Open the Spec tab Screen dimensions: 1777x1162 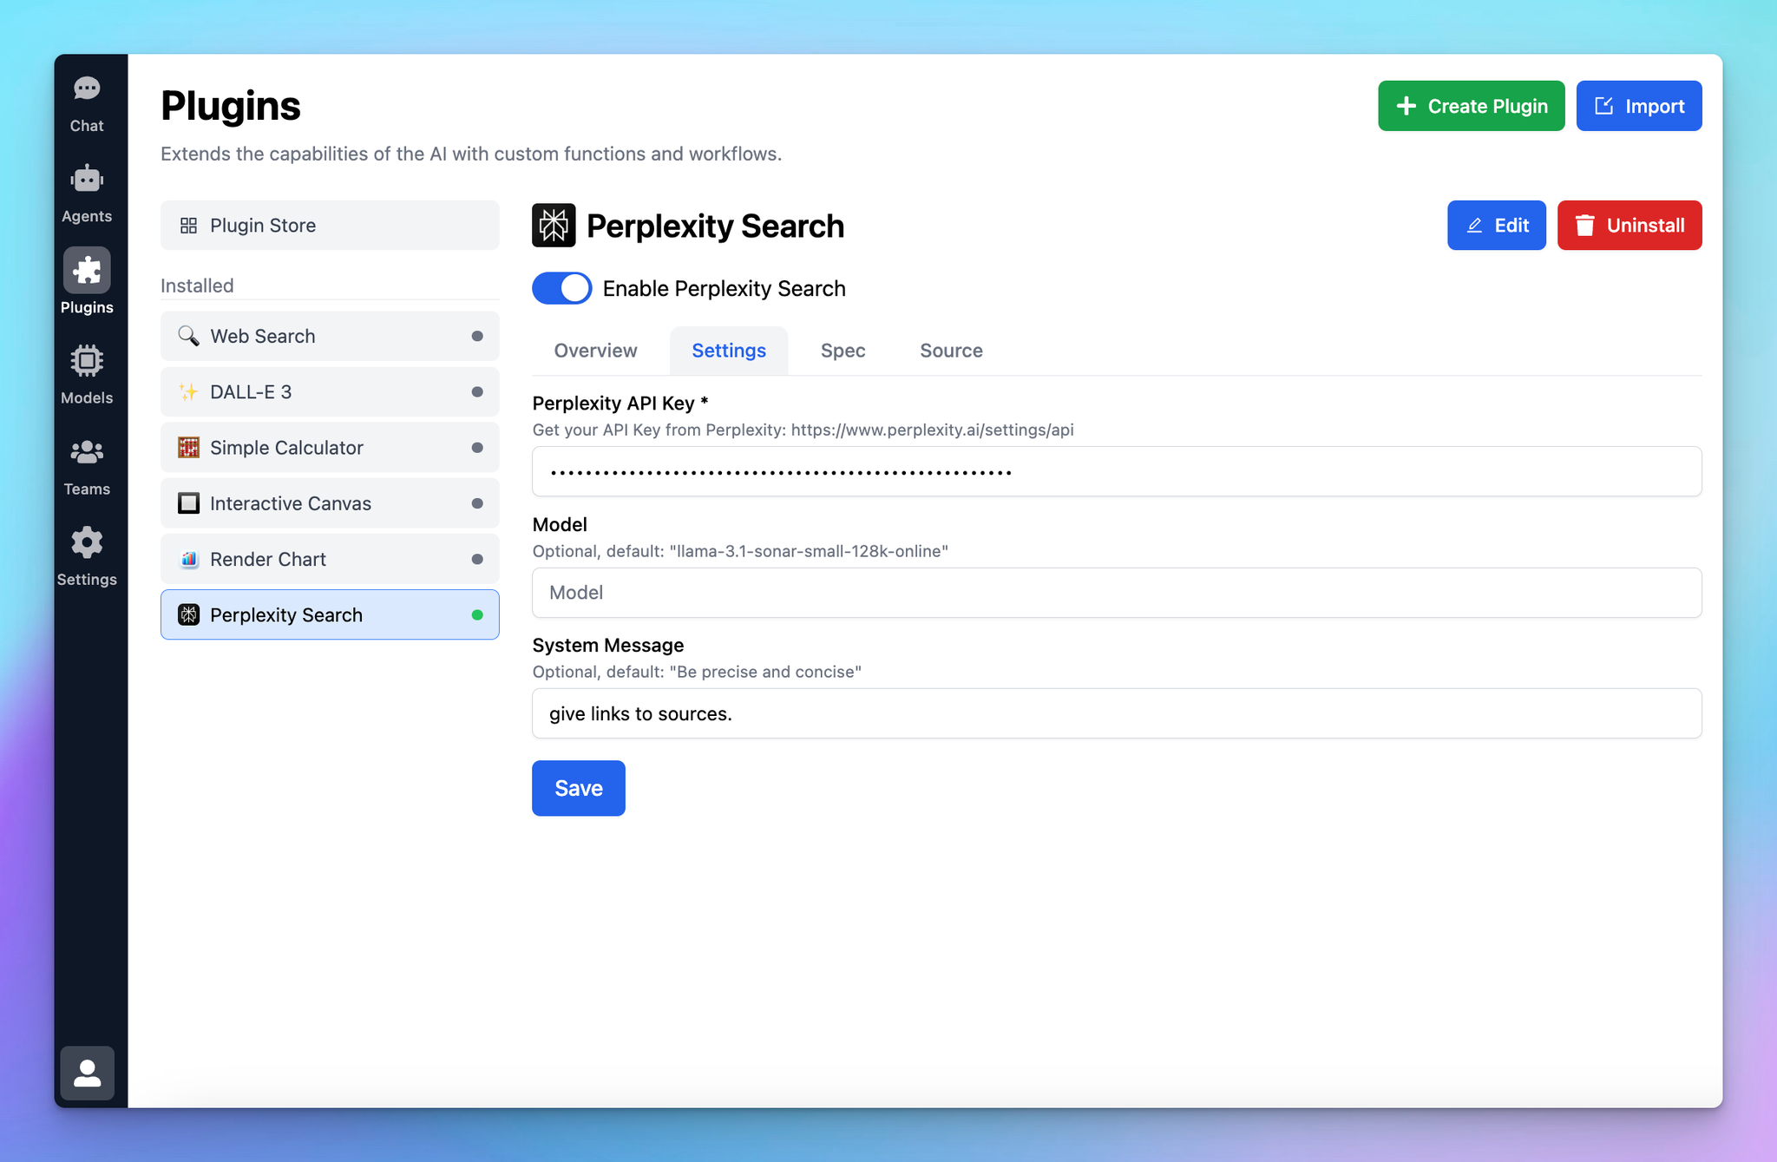[843, 351]
